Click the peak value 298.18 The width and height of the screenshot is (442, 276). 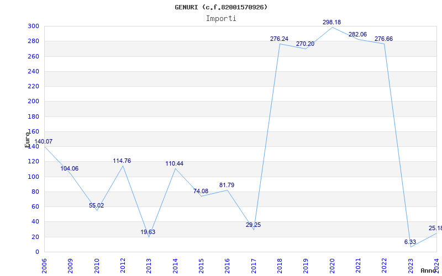coord(332,22)
